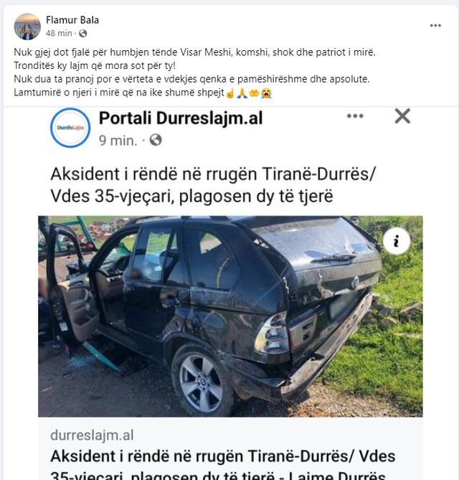Viewport: 459px width, 480px height.
Task: Open the DurrësLajm circular logo
Action: [70, 128]
